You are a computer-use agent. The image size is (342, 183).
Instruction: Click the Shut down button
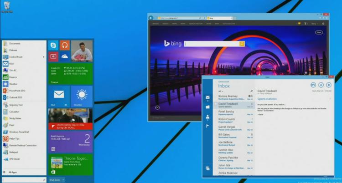(55, 180)
